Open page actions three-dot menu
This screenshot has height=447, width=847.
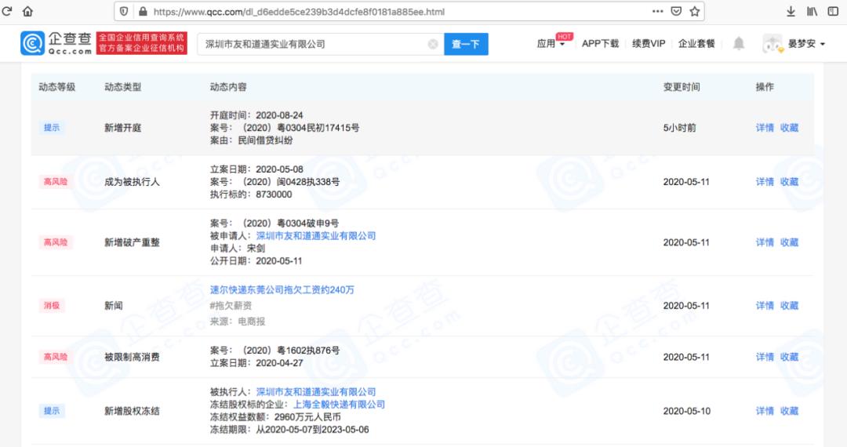657,11
